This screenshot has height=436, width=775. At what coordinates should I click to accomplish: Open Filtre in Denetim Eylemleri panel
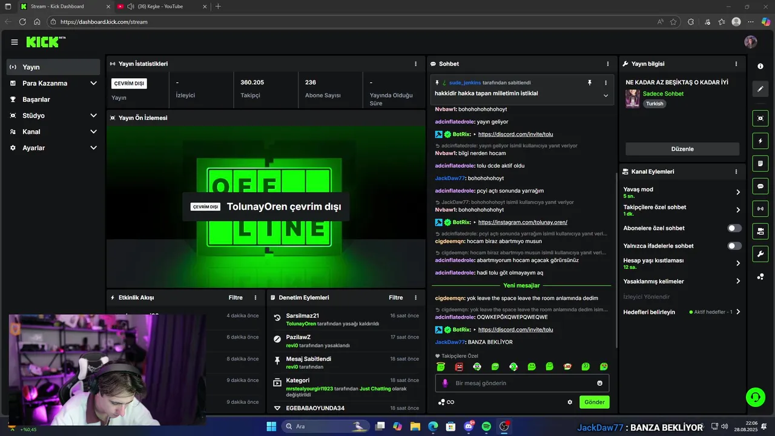click(x=396, y=297)
